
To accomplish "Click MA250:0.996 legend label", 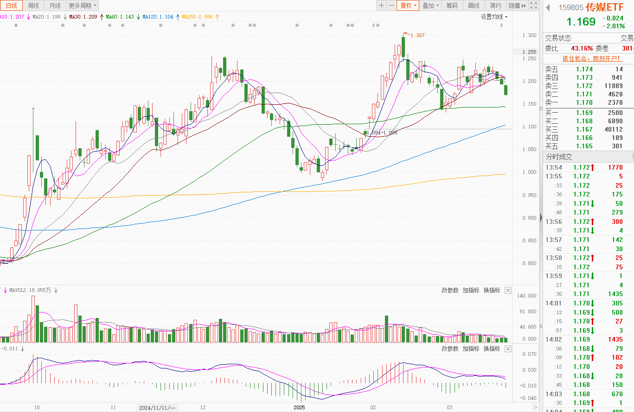I will [197, 17].
